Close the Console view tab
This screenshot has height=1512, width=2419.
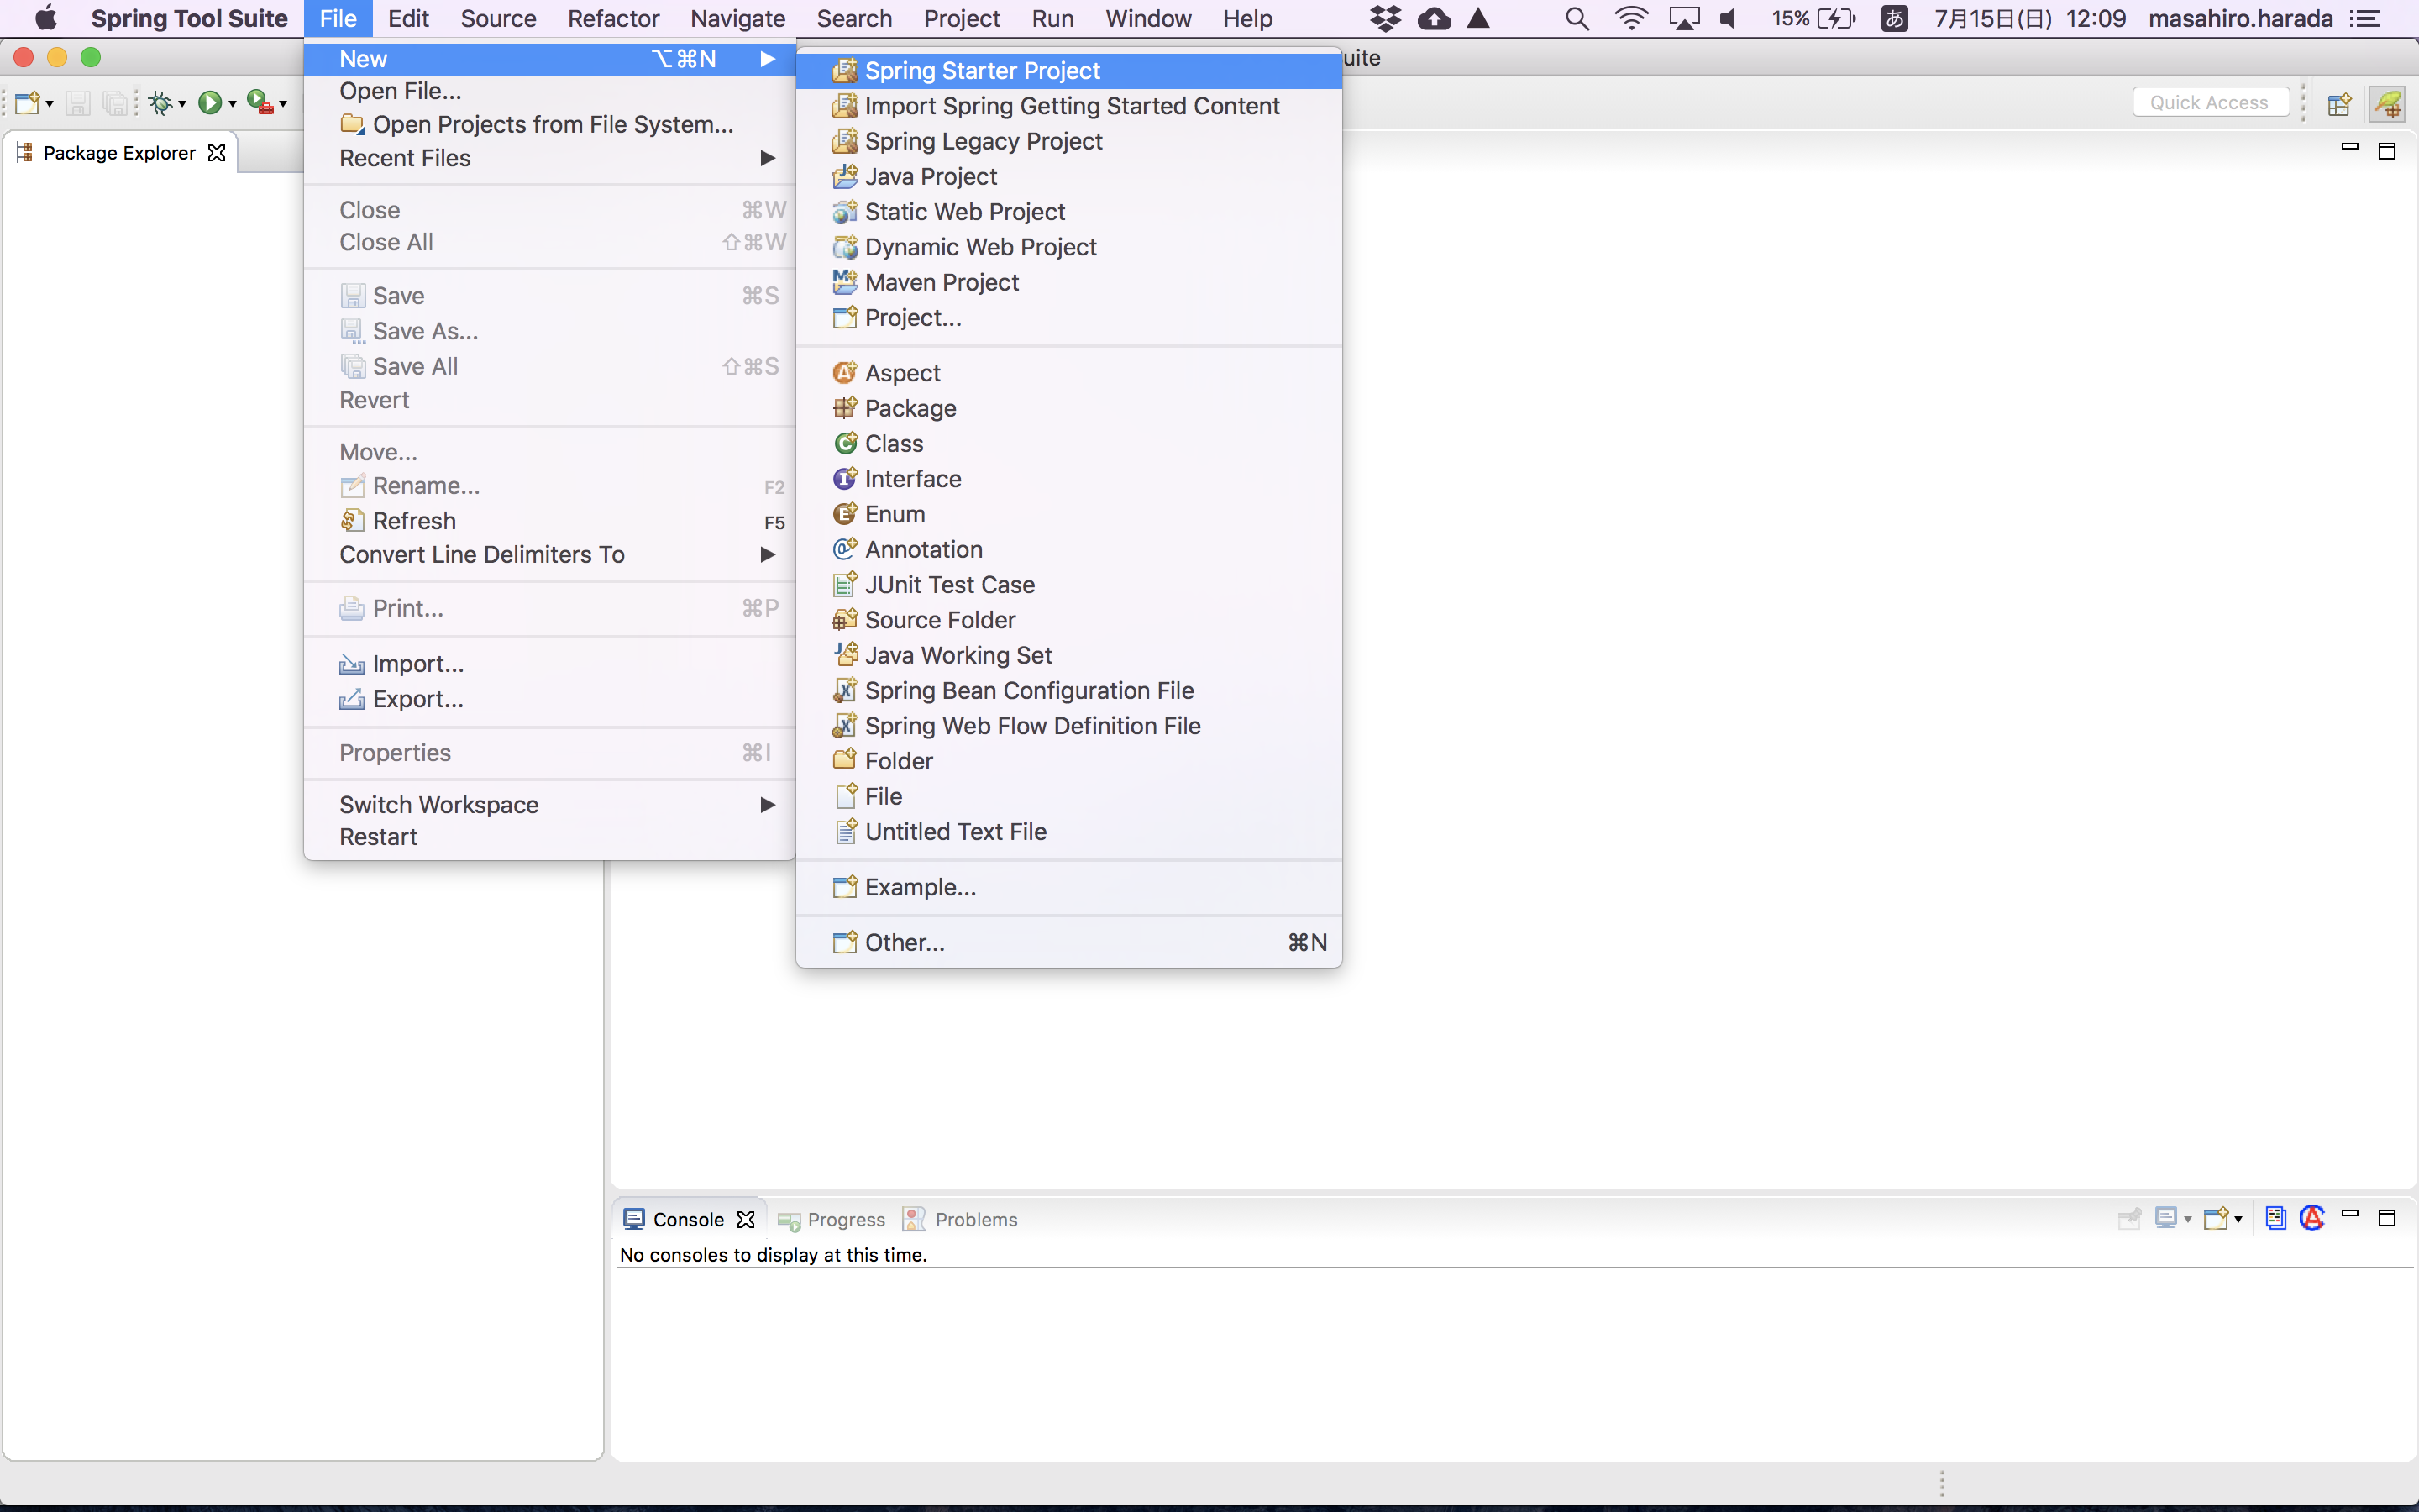click(746, 1220)
